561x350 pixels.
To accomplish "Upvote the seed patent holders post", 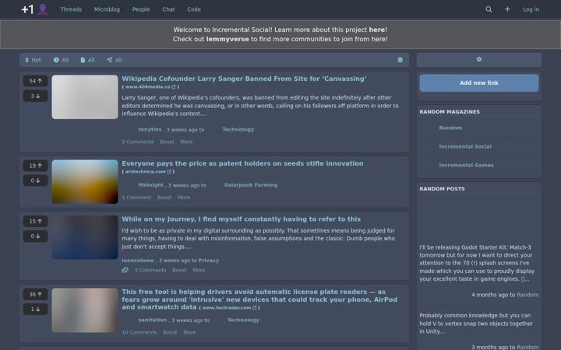I will coord(35,166).
